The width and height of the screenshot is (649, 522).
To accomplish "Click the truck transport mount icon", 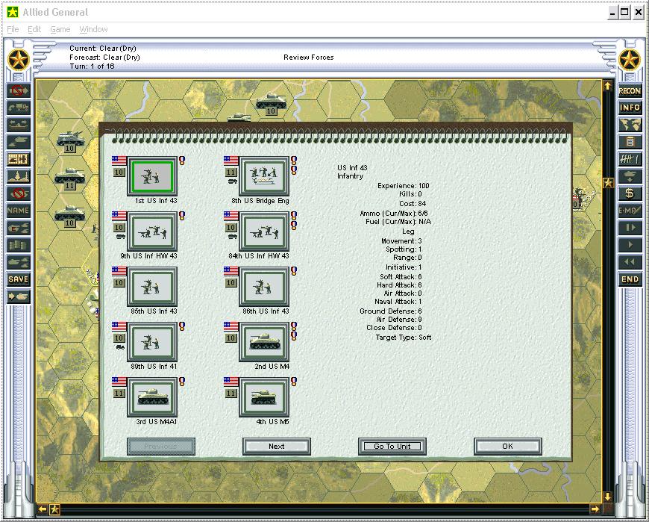I will coord(18,108).
